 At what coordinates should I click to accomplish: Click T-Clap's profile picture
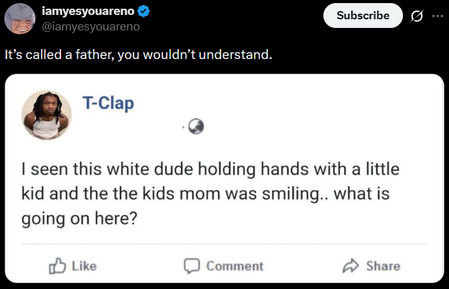pyautogui.click(x=47, y=114)
